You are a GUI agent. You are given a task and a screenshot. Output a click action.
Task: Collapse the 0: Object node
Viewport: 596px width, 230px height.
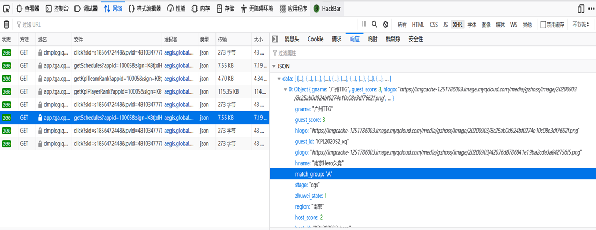[286, 89]
